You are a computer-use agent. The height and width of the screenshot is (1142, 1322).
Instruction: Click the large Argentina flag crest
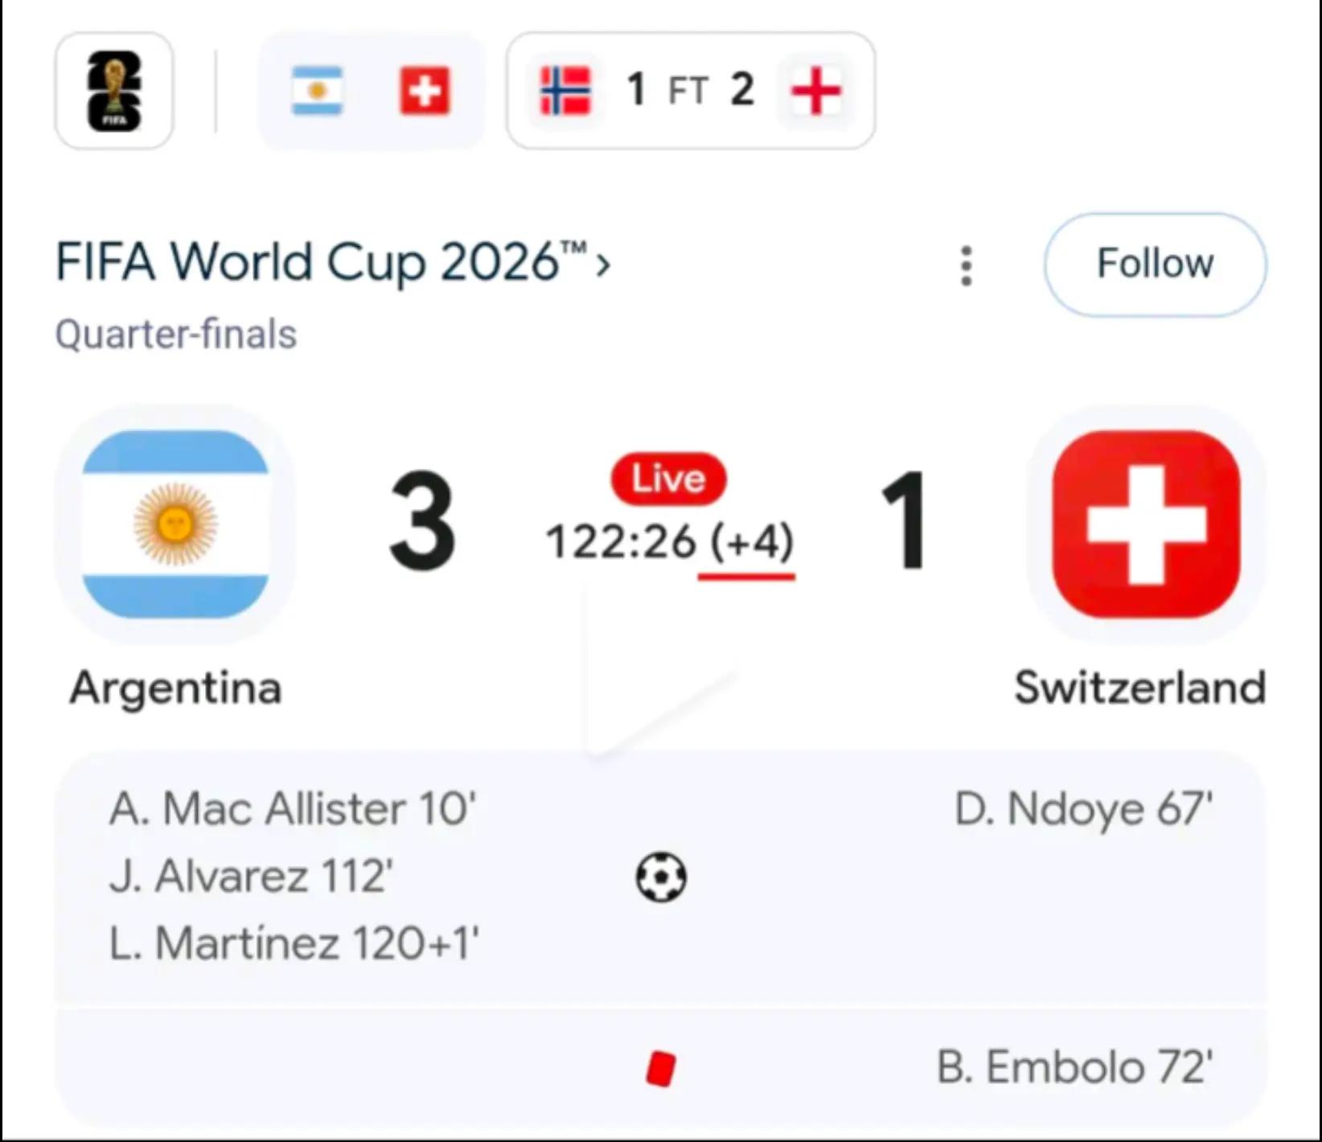(175, 524)
